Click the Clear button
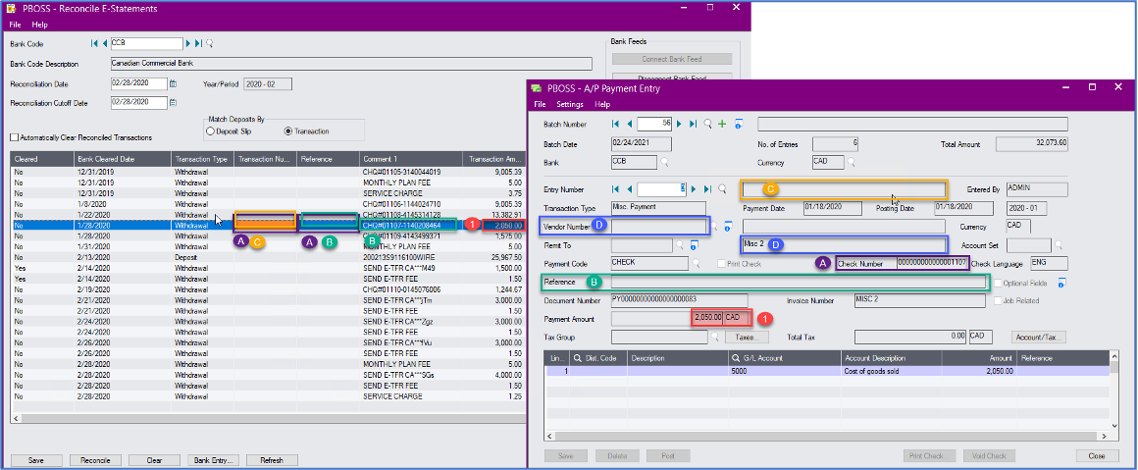Image resolution: width=1138 pixels, height=470 pixels. (154, 460)
